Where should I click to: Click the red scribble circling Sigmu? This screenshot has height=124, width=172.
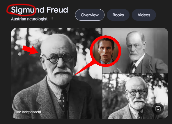[x=21, y=10]
